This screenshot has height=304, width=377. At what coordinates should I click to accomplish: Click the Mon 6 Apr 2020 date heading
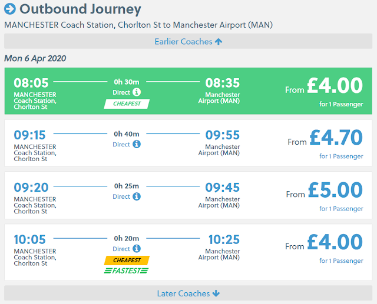(35, 58)
